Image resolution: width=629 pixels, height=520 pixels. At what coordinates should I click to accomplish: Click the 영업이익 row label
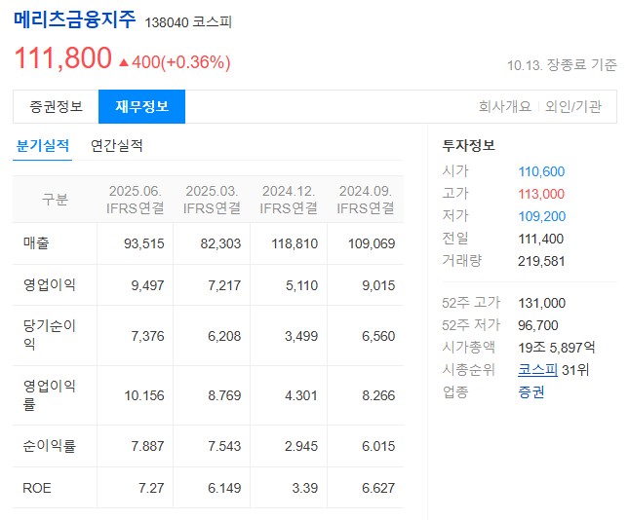(x=50, y=285)
